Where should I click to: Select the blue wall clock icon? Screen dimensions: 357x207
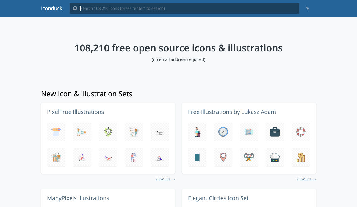(x=223, y=132)
